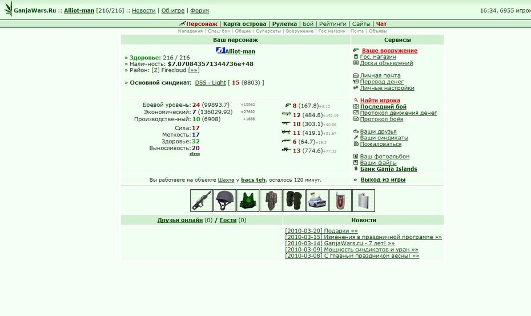Open the Ваши друзья link

(x=379, y=131)
